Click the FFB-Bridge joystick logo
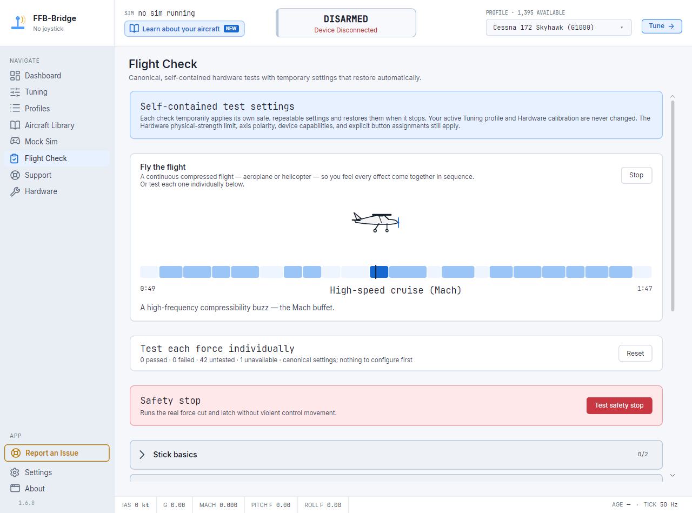692x513 pixels. point(19,22)
